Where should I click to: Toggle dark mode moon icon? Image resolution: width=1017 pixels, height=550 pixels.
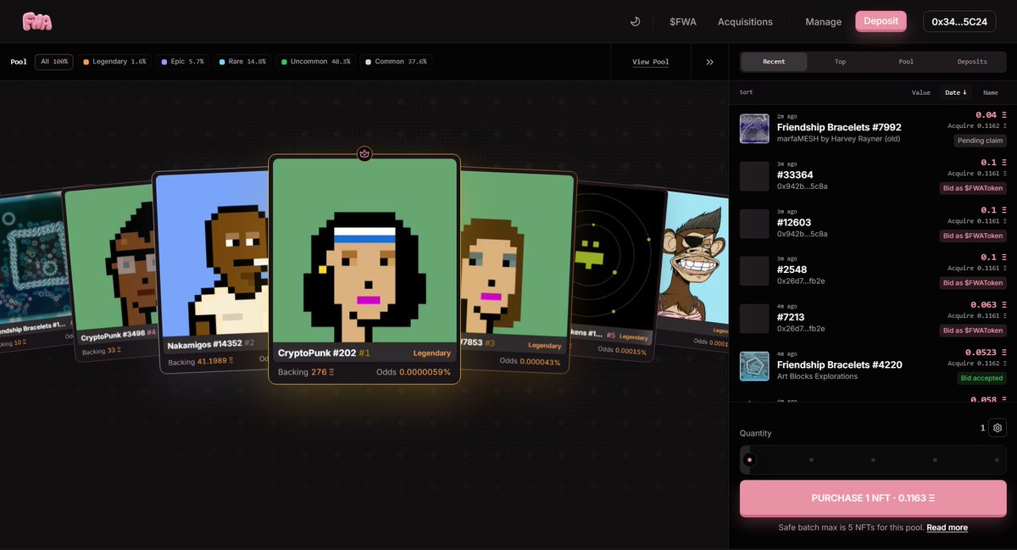636,21
